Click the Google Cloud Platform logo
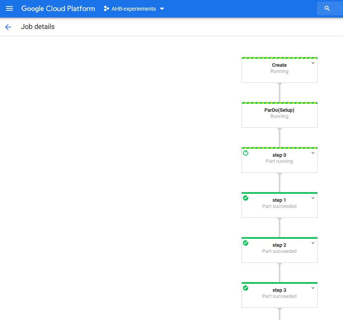This screenshot has height=320, width=343. (58, 8)
